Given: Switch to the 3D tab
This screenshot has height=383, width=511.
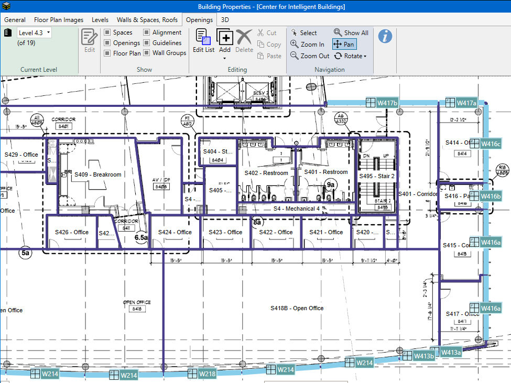Looking at the screenshot, I should click(225, 20).
